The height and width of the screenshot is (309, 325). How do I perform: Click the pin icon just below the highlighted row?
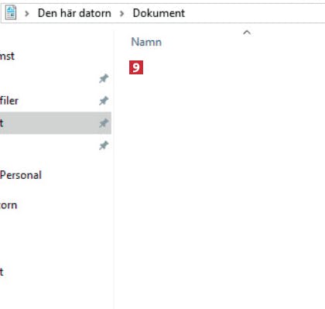[x=104, y=146]
